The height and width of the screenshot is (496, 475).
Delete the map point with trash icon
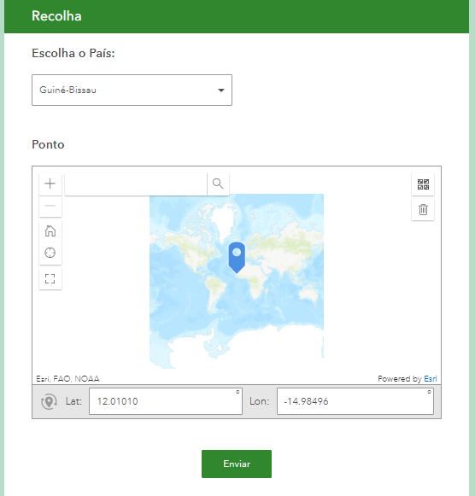[x=423, y=209]
